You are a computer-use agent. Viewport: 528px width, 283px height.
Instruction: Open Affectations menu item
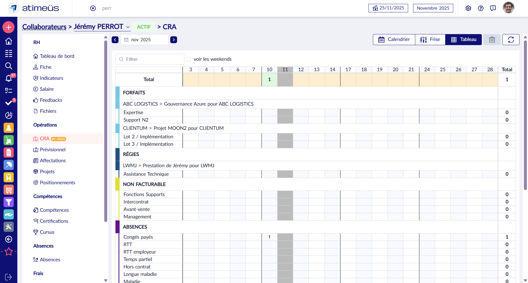50,161
